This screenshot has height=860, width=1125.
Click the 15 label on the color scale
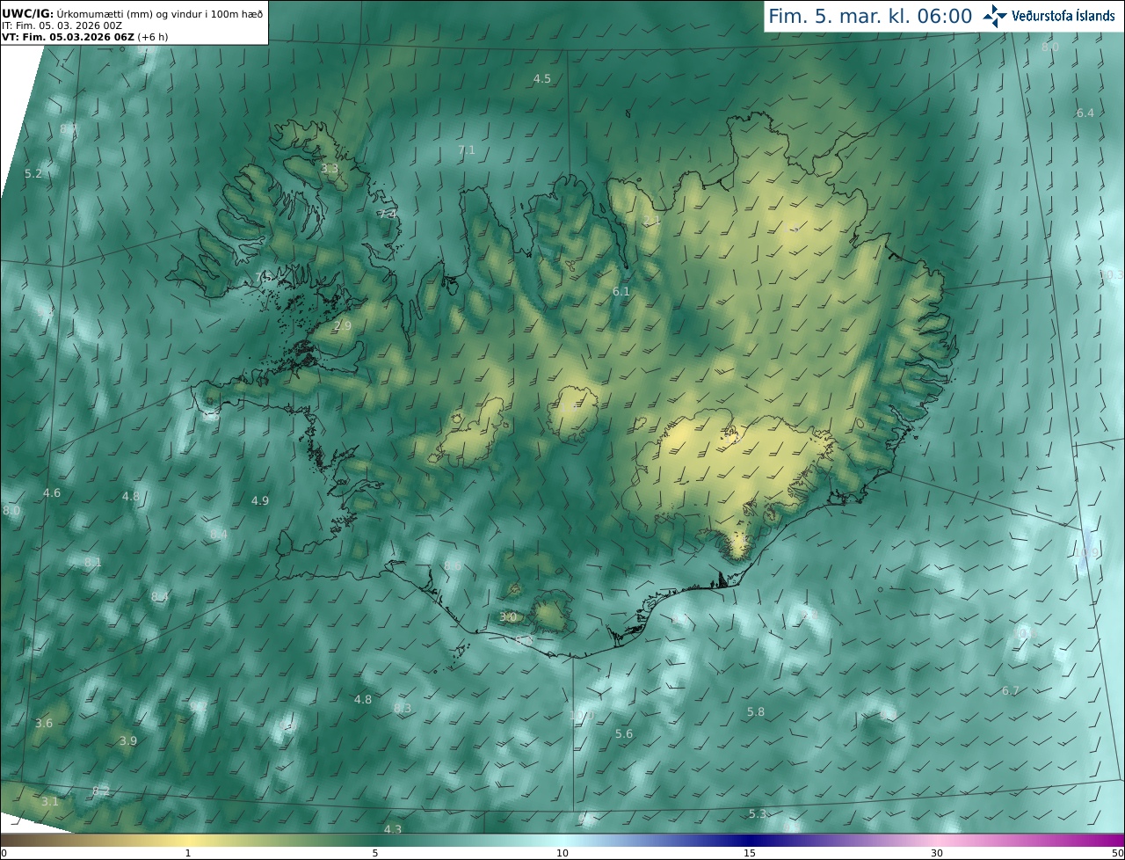coord(750,853)
